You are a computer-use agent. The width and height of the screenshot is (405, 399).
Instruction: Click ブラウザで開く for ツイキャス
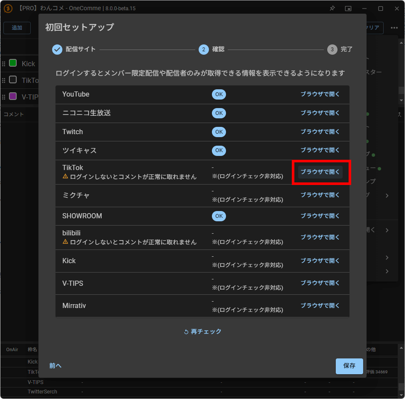click(x=320, y=150)
